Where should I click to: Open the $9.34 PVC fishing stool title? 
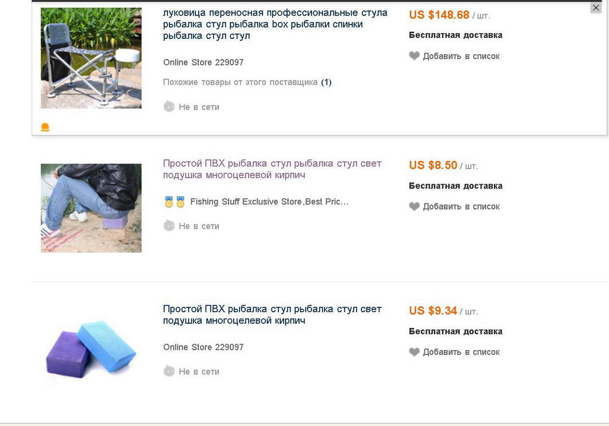[272, 314]
